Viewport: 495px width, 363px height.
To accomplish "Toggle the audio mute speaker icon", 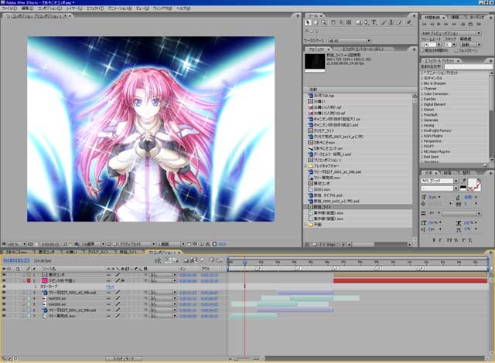I will pyautogui.click(x=463, y=24).
